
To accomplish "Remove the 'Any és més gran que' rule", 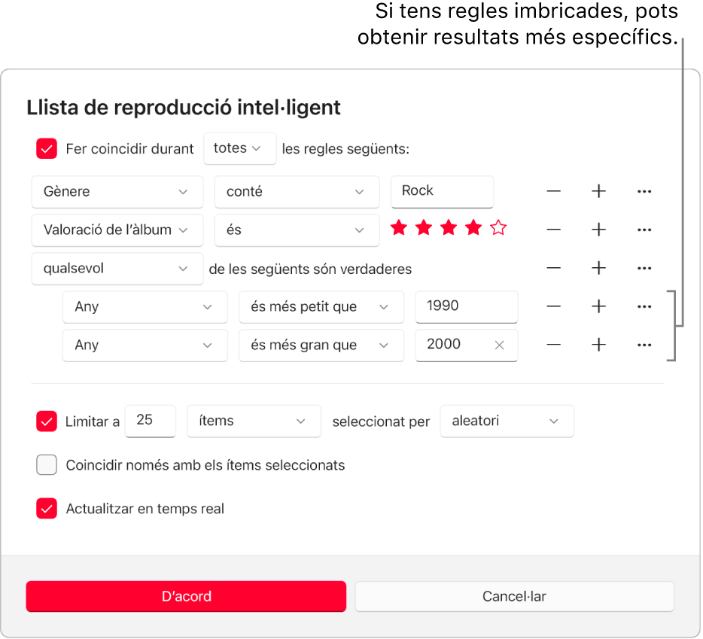I will point(553,345).
